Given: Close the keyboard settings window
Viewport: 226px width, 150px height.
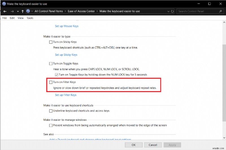Looking at the screenshot, I should pos(221,4).
